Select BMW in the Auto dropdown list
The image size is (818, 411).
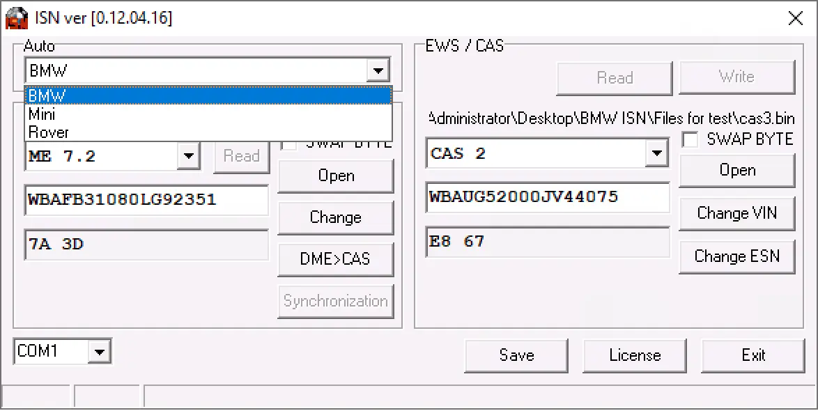tap(208, 96)
